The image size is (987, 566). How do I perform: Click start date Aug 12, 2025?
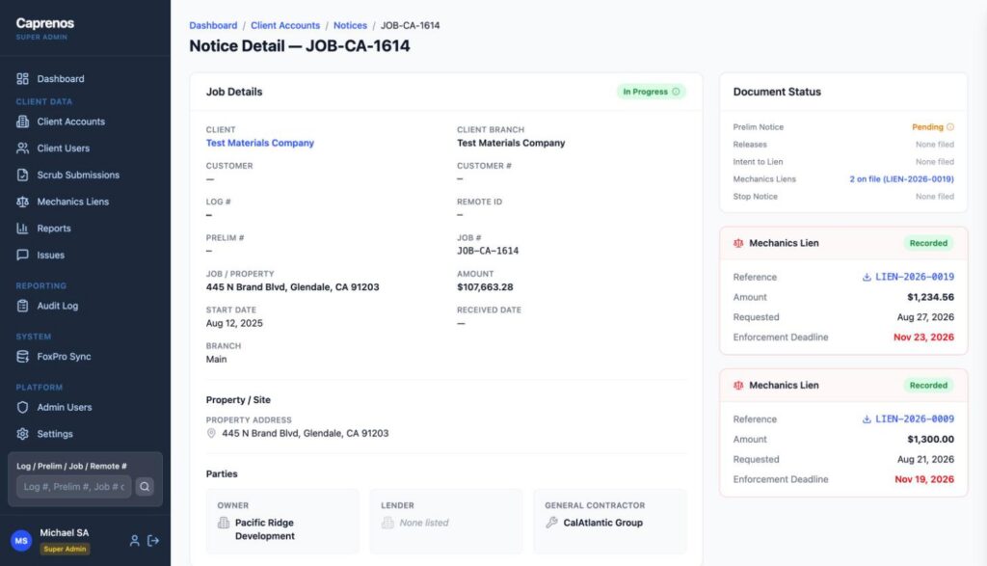[234, 323]
